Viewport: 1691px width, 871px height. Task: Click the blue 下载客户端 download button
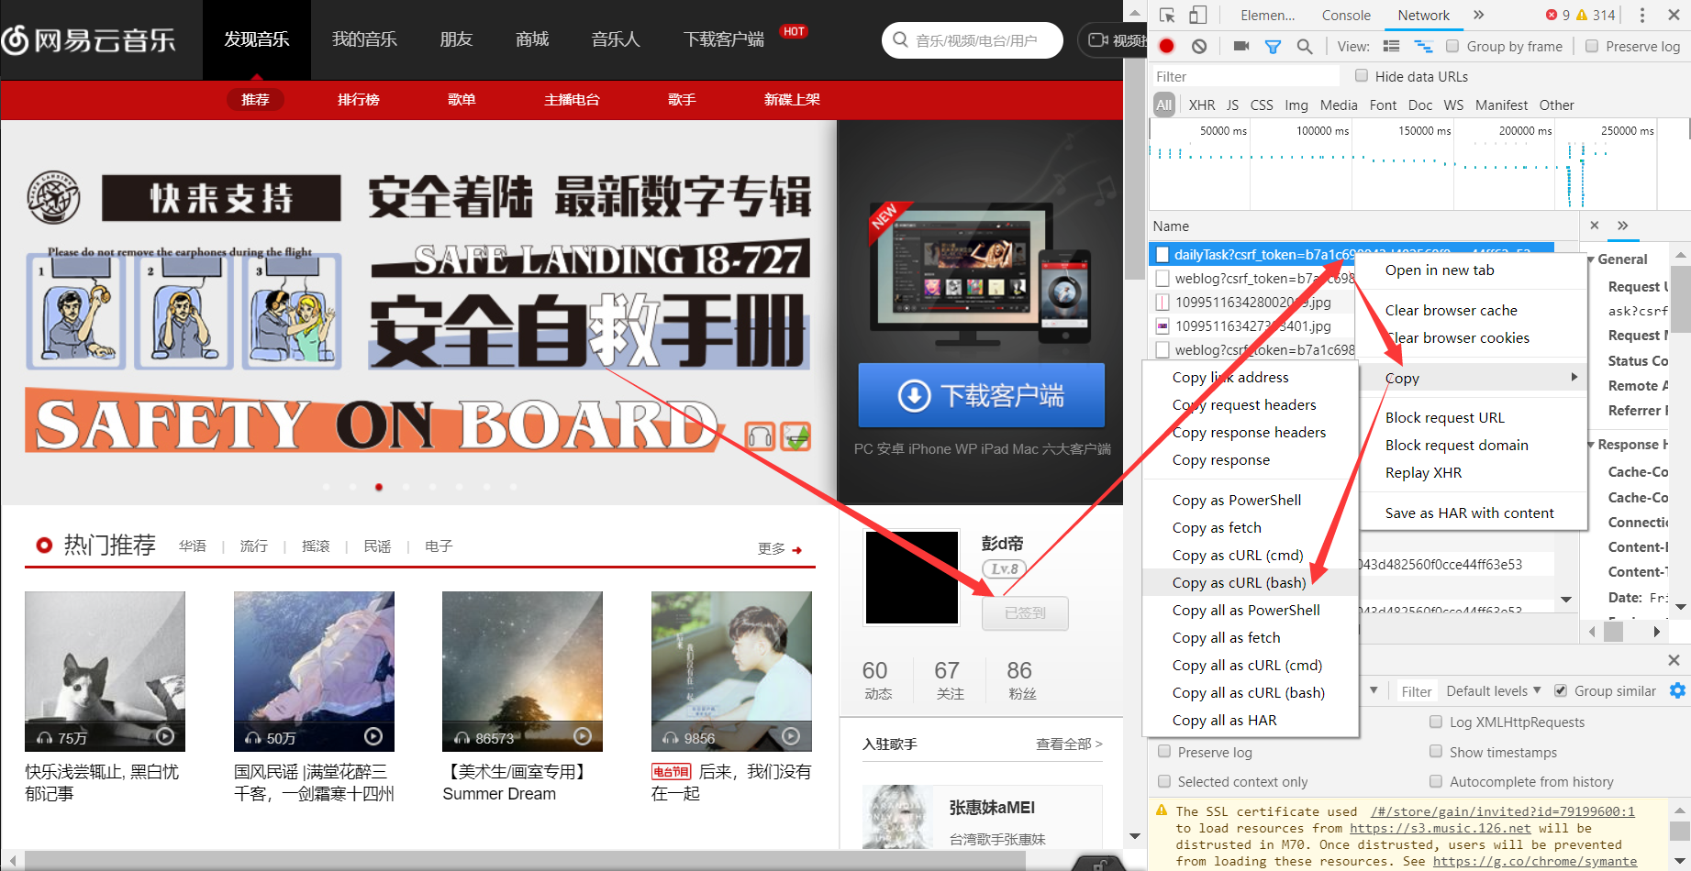click(981, 395)
